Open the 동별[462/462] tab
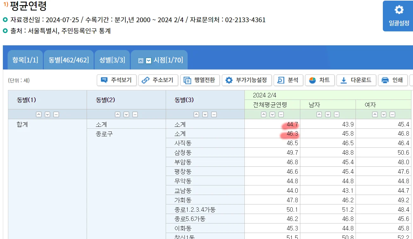413x239 pixels. (69, 60)
